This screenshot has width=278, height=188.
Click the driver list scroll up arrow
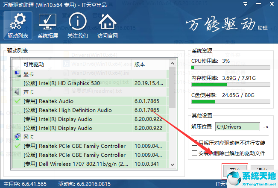click(172, 63)
